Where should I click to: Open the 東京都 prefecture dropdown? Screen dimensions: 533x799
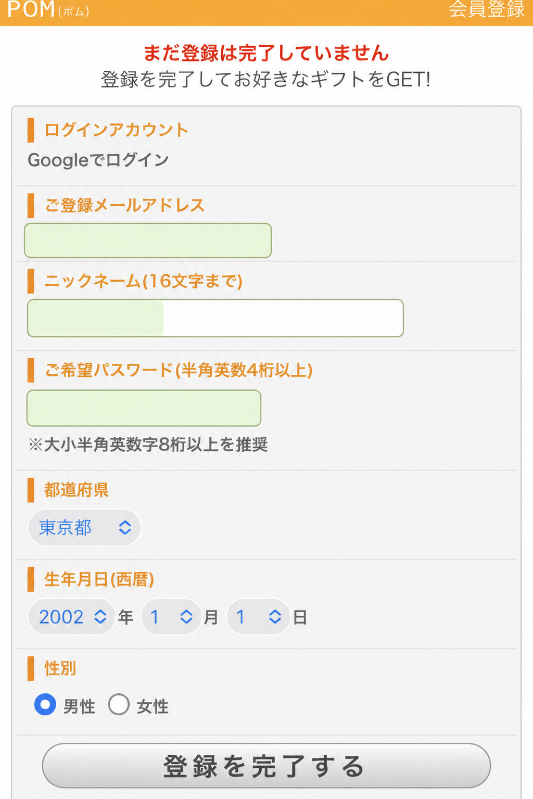(x=84, y=527)
